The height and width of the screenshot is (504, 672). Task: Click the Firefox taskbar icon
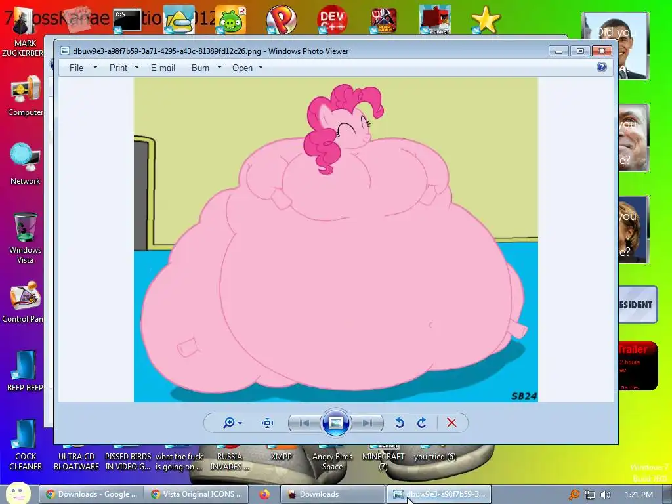tap(264, 494)
